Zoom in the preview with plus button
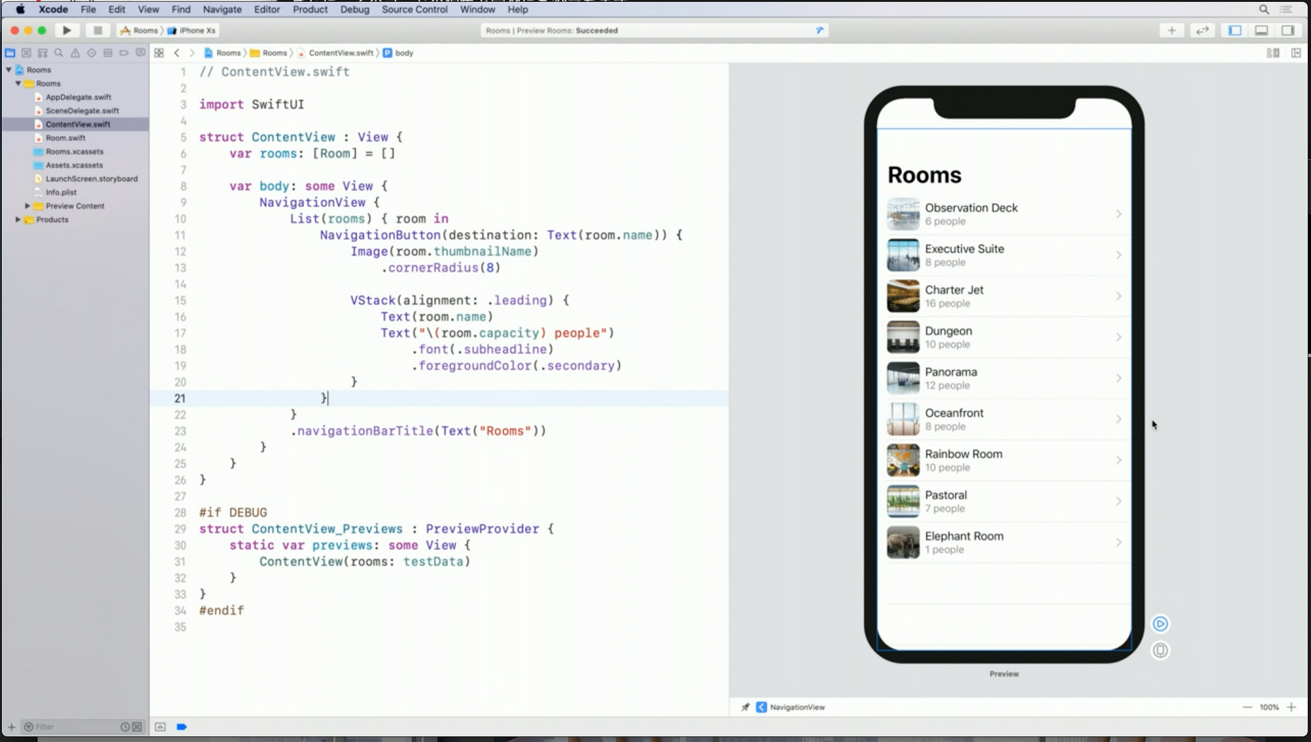1311x742 pixels. point(1291,707)
